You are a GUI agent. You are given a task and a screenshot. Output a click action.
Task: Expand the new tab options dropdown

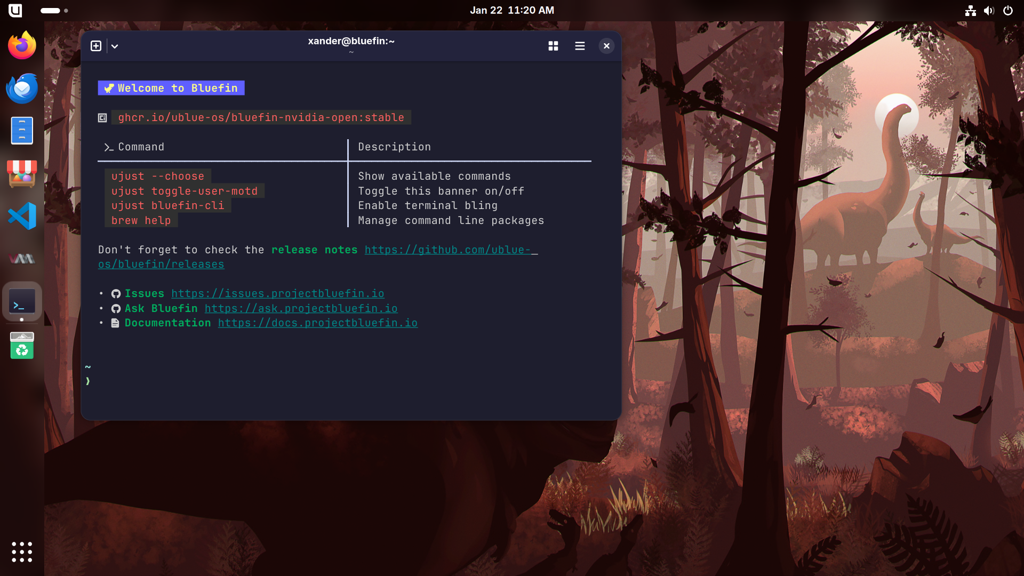pos(115,46)
